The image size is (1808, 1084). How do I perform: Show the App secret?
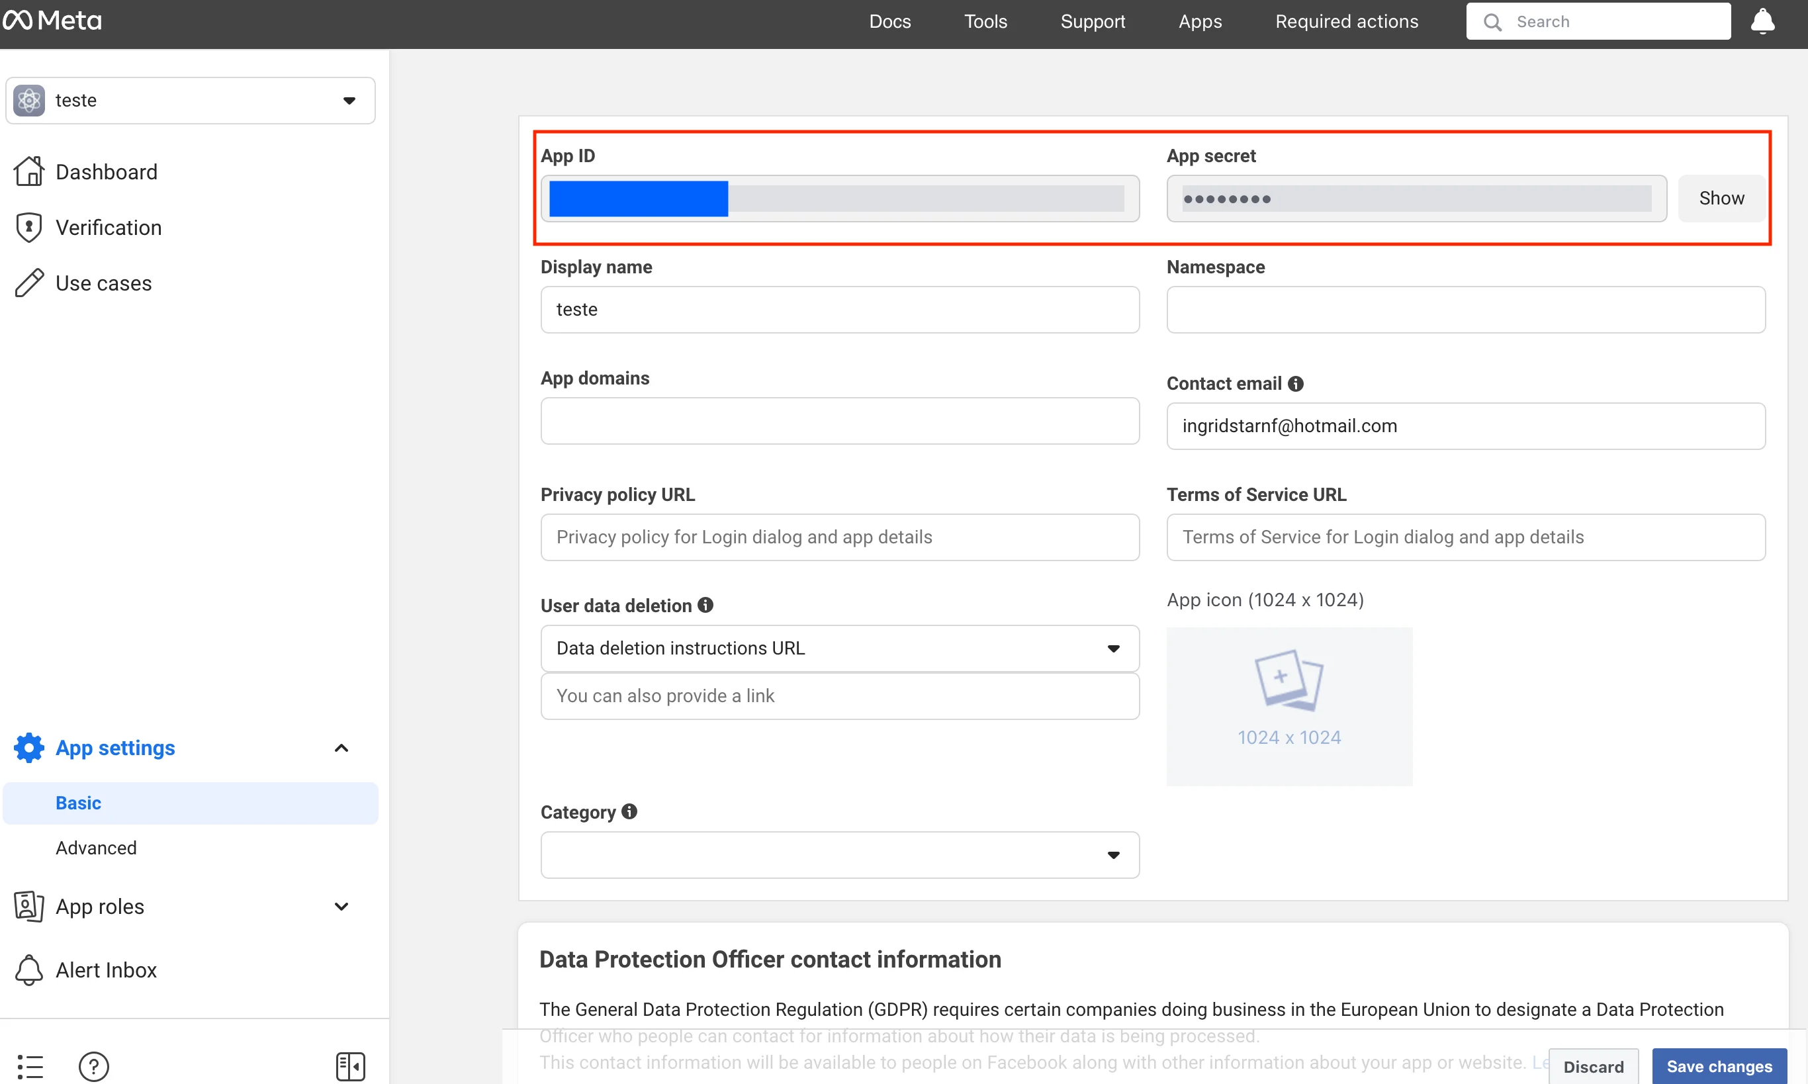(1721, 198)
